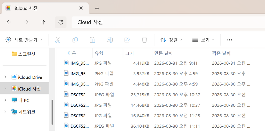Refresh the iCloud 사진 folder

(61, 22)
